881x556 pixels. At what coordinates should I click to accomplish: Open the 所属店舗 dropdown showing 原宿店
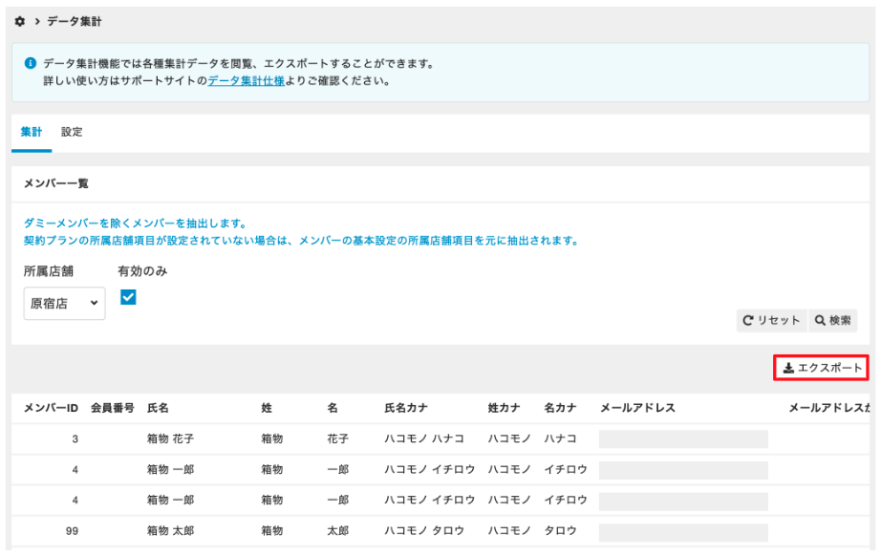[65, 303]
